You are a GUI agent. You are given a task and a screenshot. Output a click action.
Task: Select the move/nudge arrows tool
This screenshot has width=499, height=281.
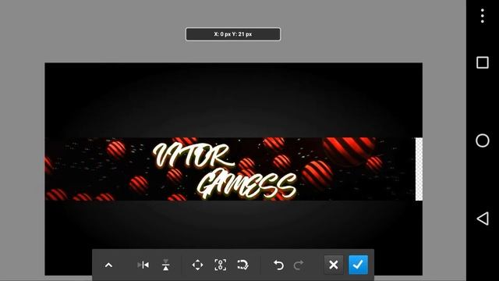[x=197, y=265]
